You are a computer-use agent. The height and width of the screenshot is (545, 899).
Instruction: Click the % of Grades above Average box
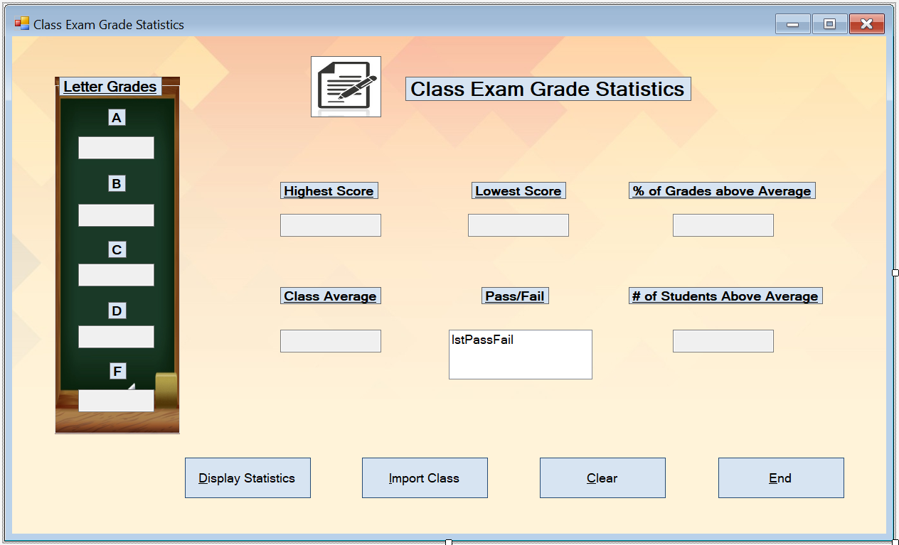pos(723,225)
